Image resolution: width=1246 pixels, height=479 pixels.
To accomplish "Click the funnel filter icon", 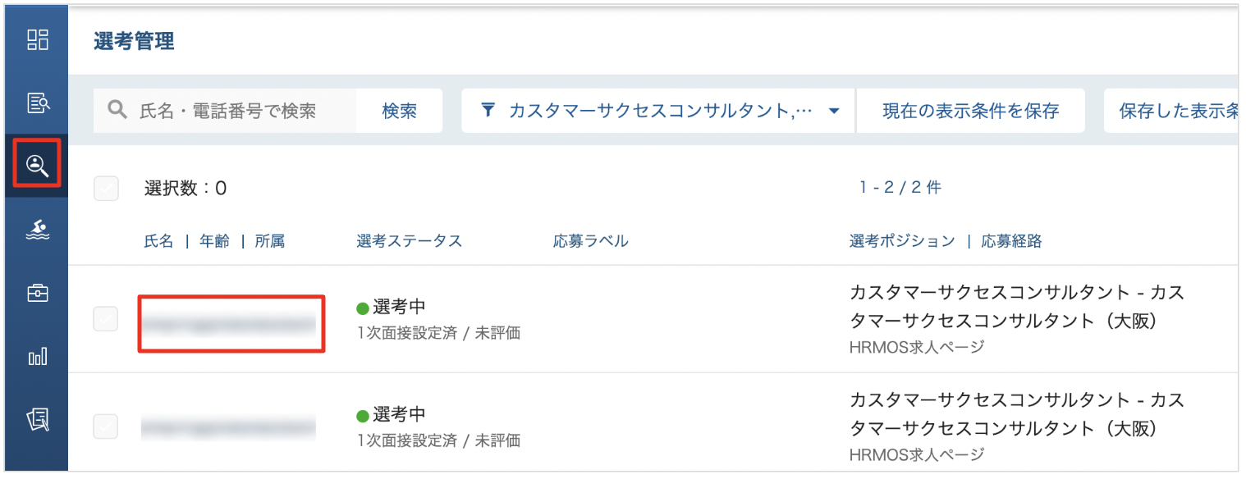I will 488,111.
